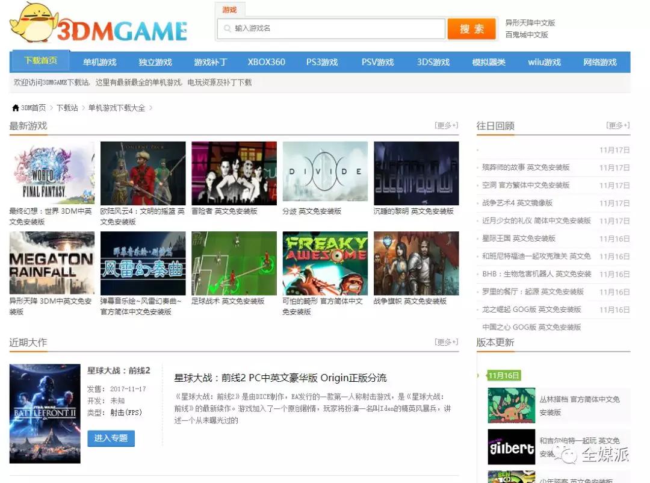The height and width of the screenshot is (483, 650).
Task: Open 足球战术 soccer field thumbnail
Action: click(x=234, y=263)
